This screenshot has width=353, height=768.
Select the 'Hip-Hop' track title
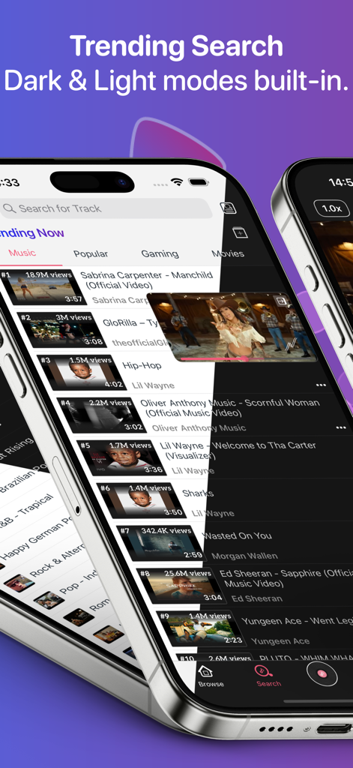142,365
